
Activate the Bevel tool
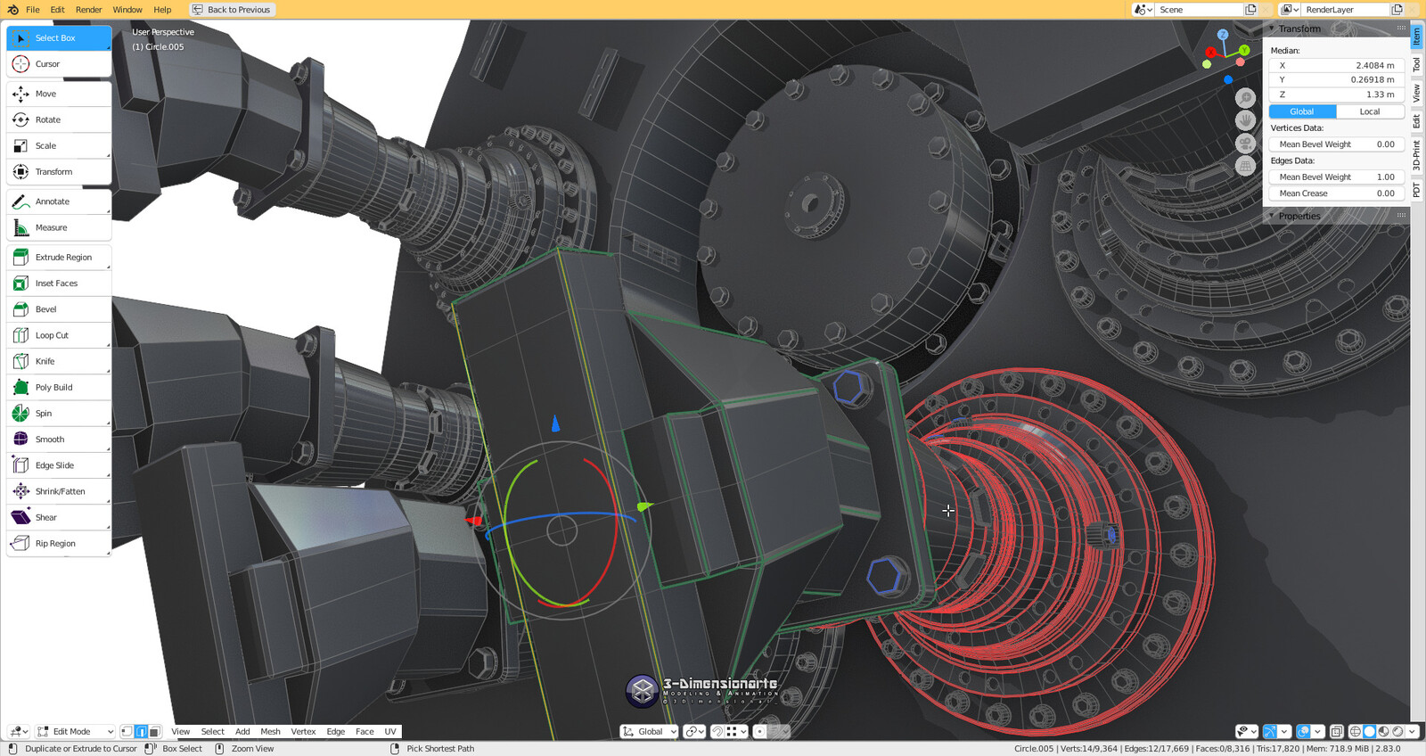pyautogui.click(x=59, y=309)
